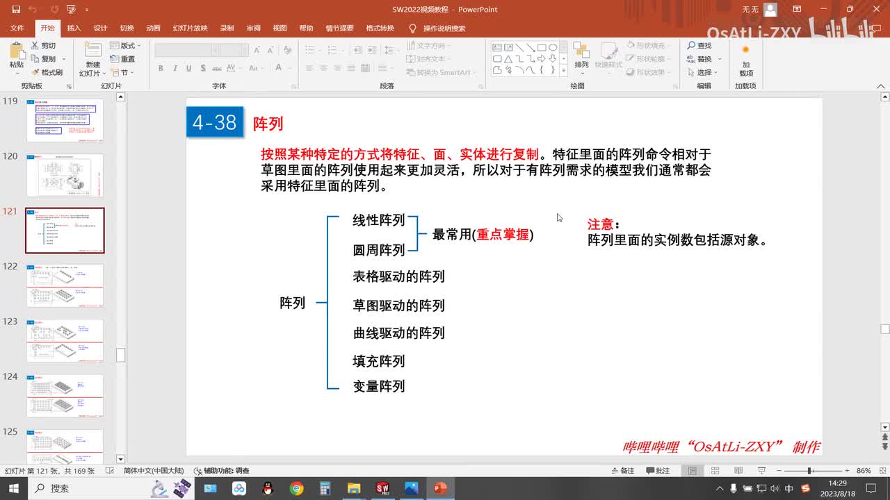Select the oval shape in shapes gallery

(x=553, y=48)
